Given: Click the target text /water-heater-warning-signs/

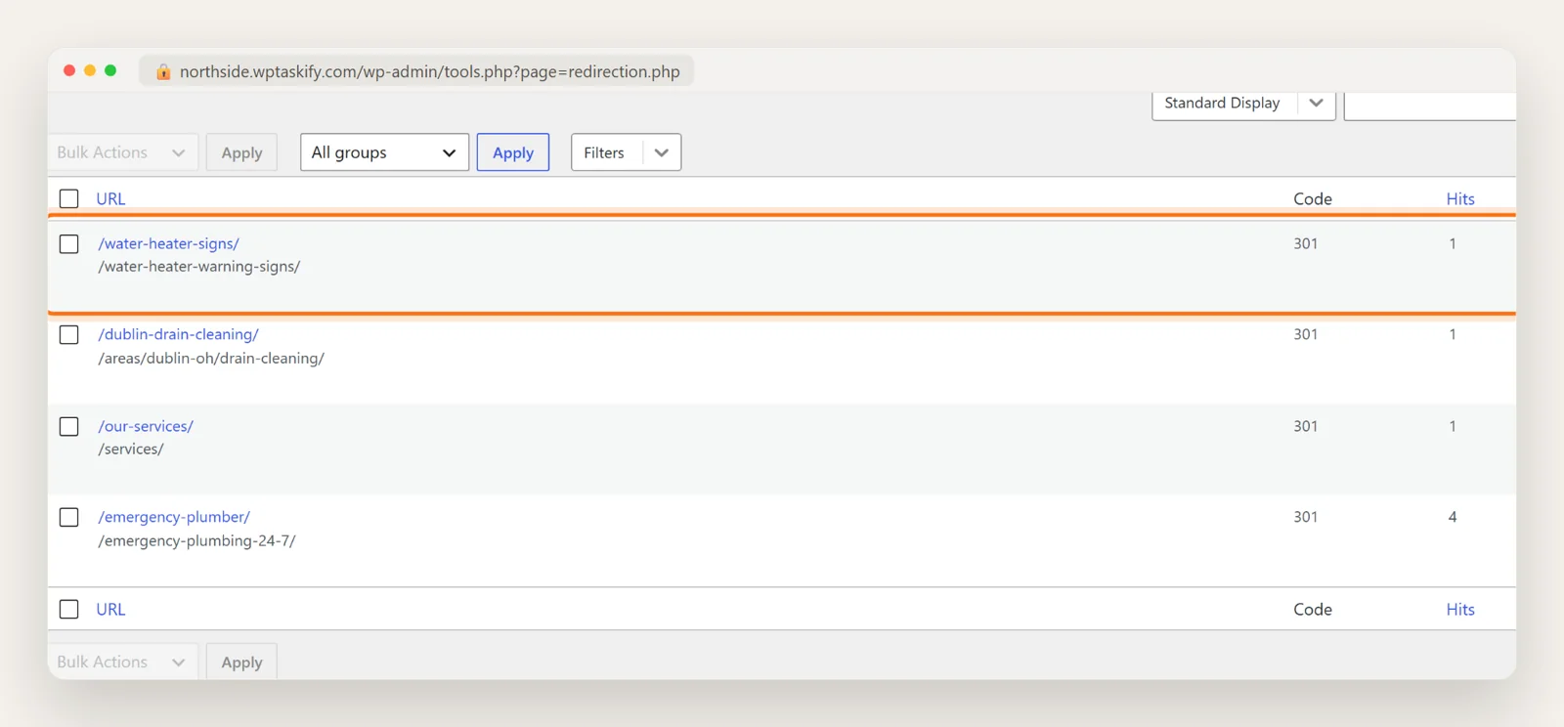Looking at the screenshot, I should [199, 267].
